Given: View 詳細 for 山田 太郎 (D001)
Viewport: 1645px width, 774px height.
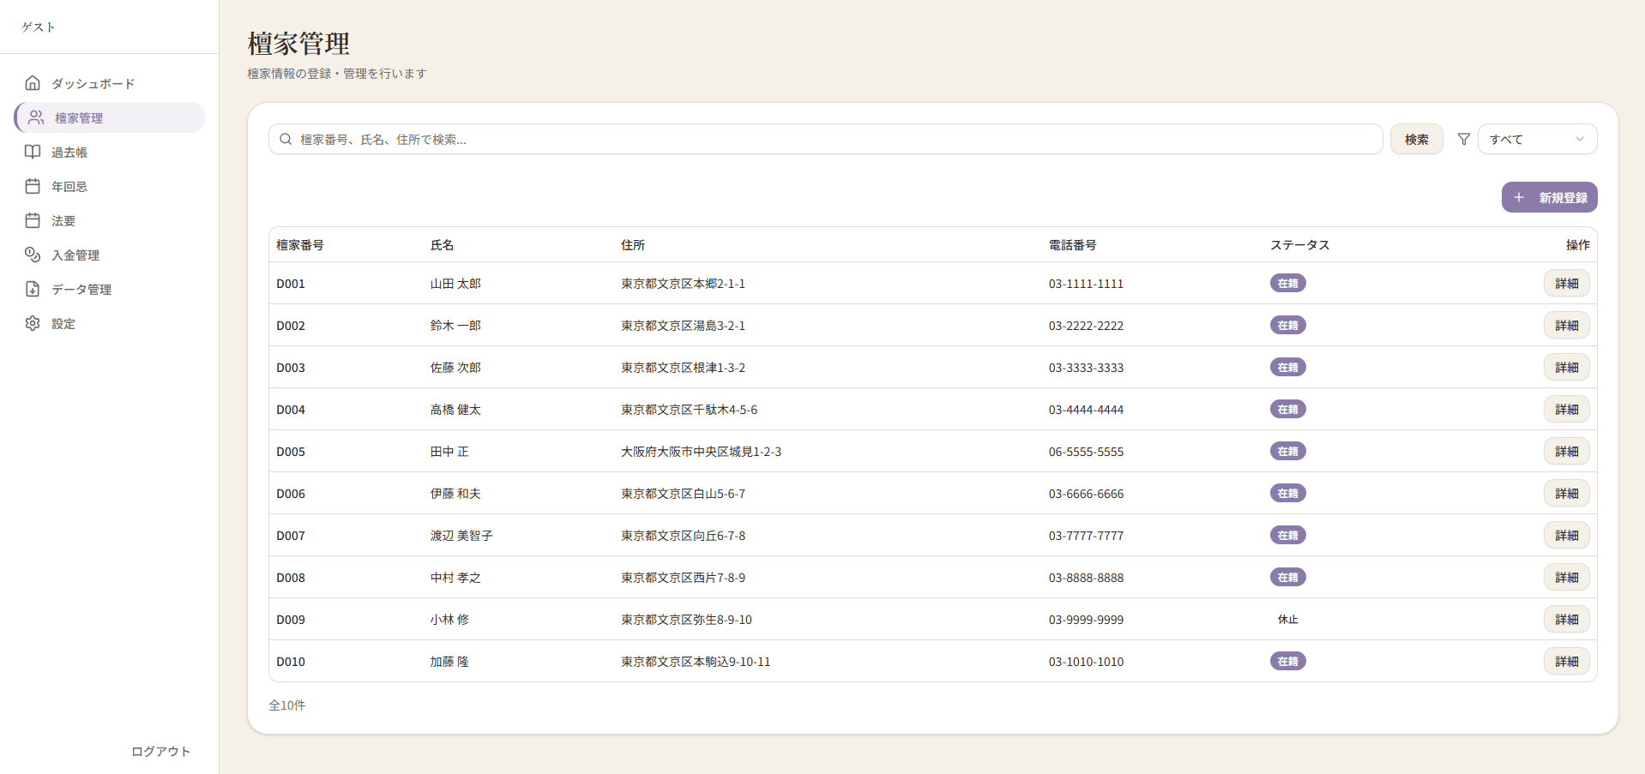Looking at the screenshot, I should tap(1566, 284).
